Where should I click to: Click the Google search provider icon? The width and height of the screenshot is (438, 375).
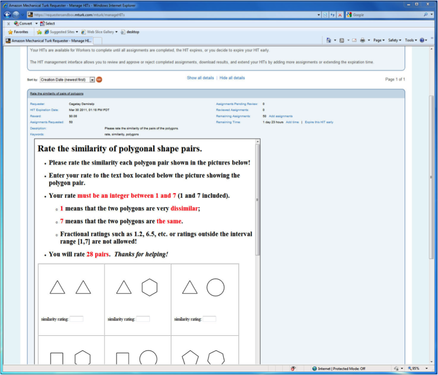349,15
